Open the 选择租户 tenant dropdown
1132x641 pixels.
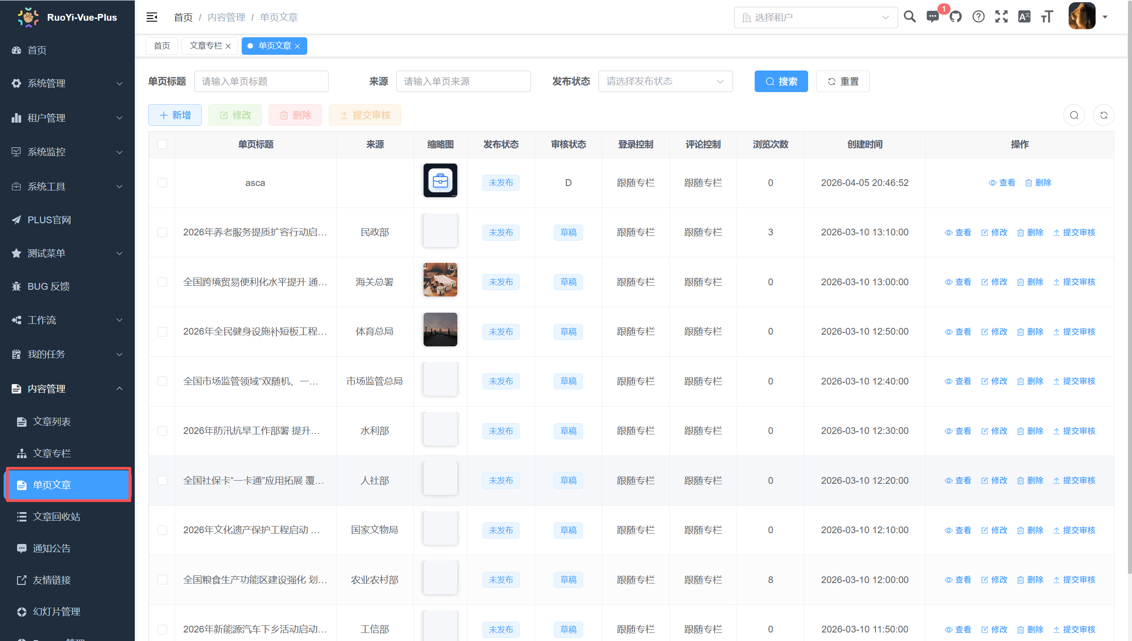816,17
